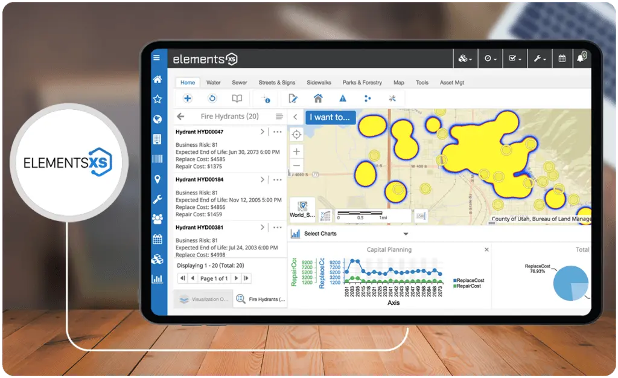Collapse the results panel with the chevron
The height and width of the screenshot is (378, 618).
(x=295, y=117)
